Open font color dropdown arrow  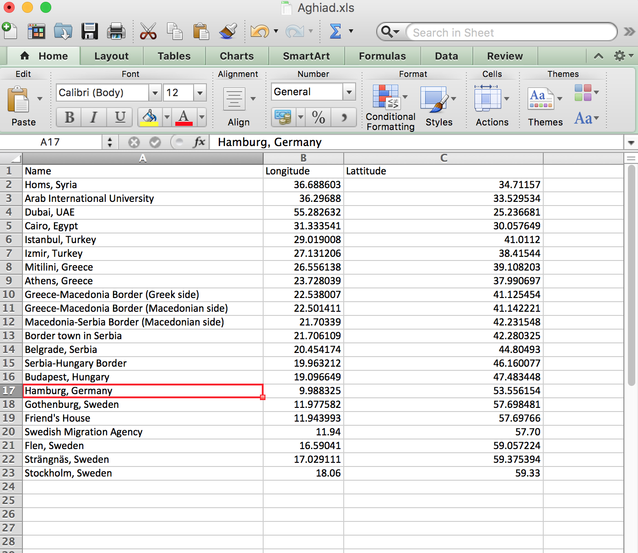[202, 117]
